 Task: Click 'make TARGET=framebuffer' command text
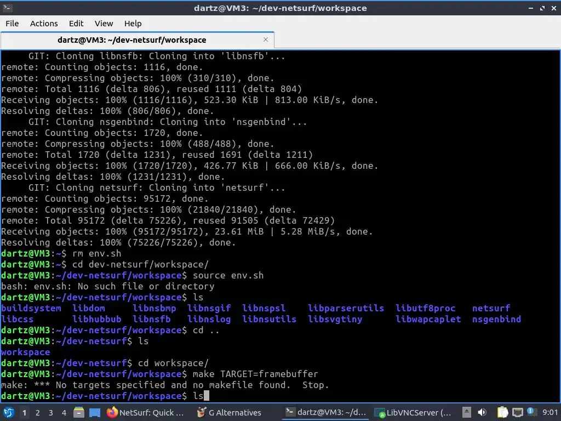[x=255, y=374]
